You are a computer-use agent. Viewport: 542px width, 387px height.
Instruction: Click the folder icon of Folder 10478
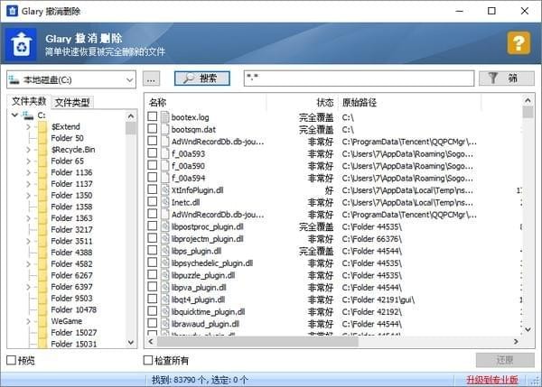tap(42, 309)
